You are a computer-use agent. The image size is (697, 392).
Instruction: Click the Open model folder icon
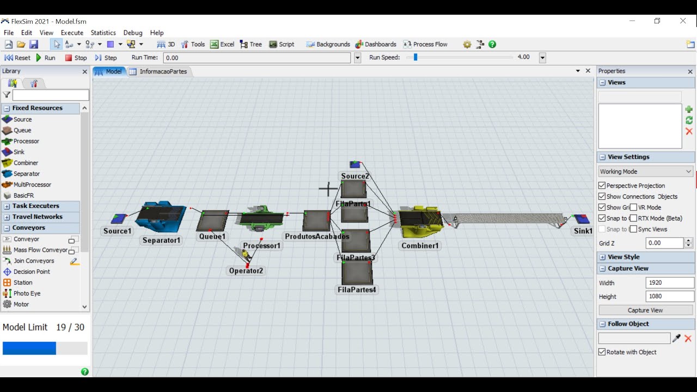point(21,45)
